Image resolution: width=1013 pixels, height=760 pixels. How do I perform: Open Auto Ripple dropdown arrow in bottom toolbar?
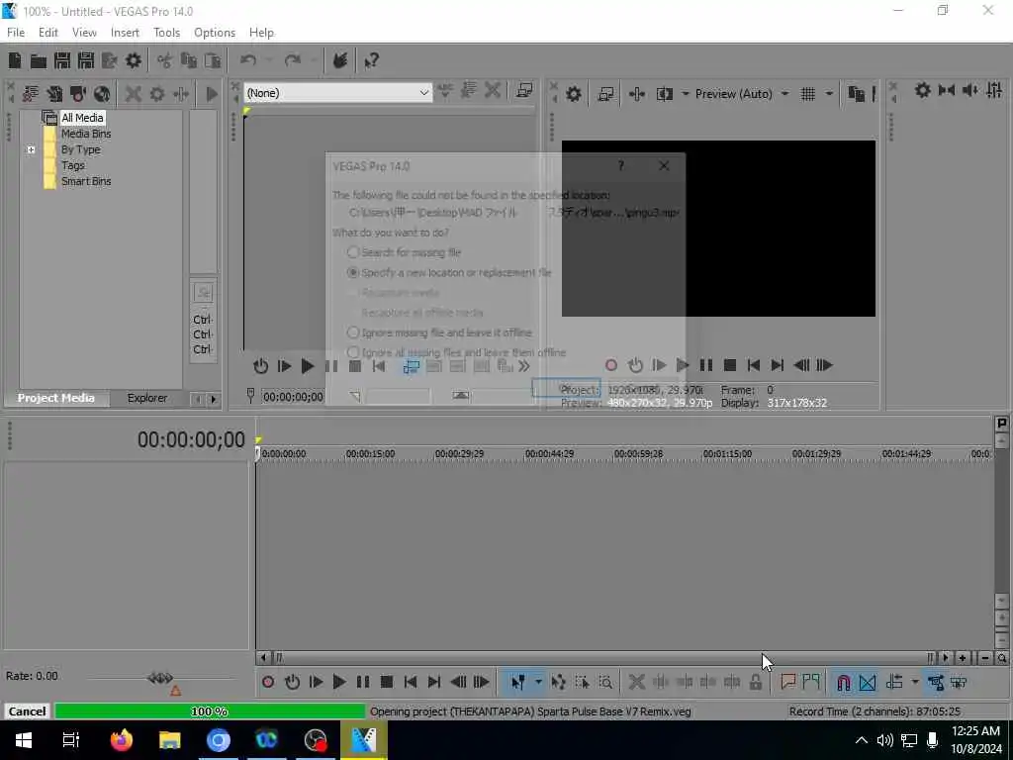point(915,682)
